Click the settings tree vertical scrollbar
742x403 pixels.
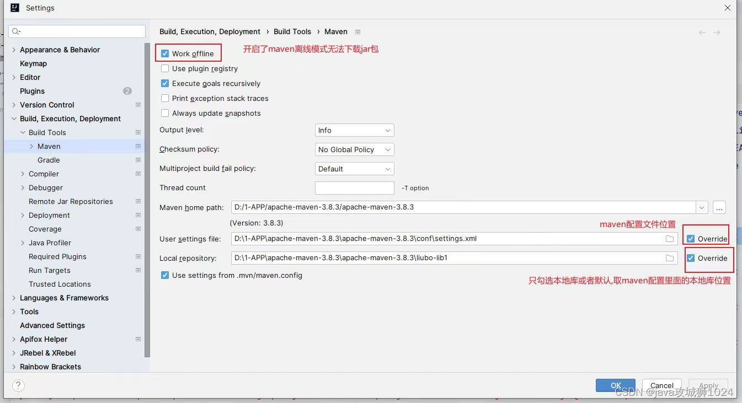[x=147, y=200]
